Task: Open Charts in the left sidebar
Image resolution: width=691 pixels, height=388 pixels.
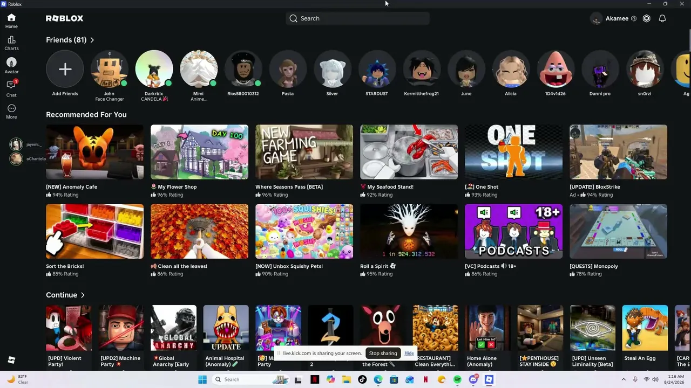Action: click(11, 43)
